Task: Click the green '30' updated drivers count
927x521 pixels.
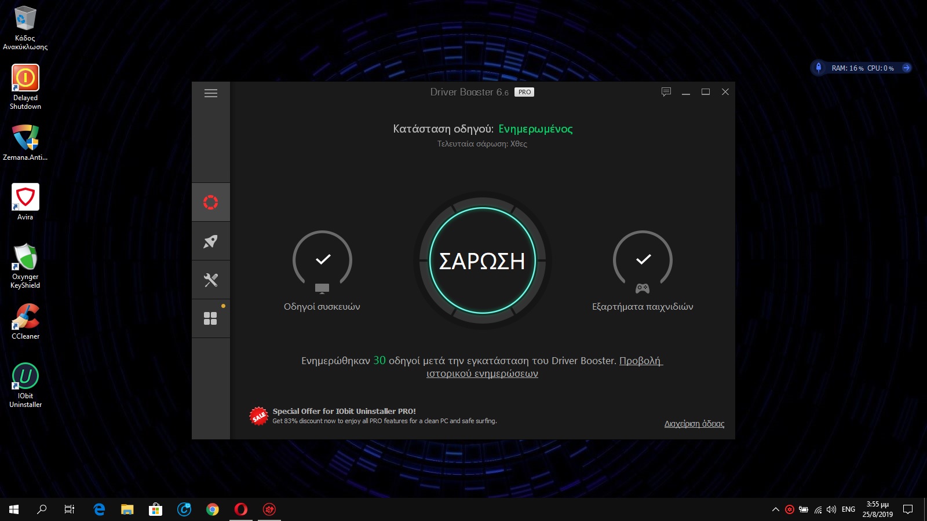Action: [x=379, y=360]
